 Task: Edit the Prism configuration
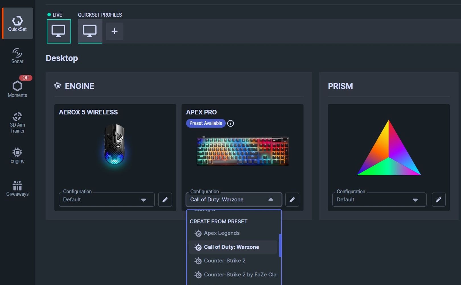tap(439, 199)
